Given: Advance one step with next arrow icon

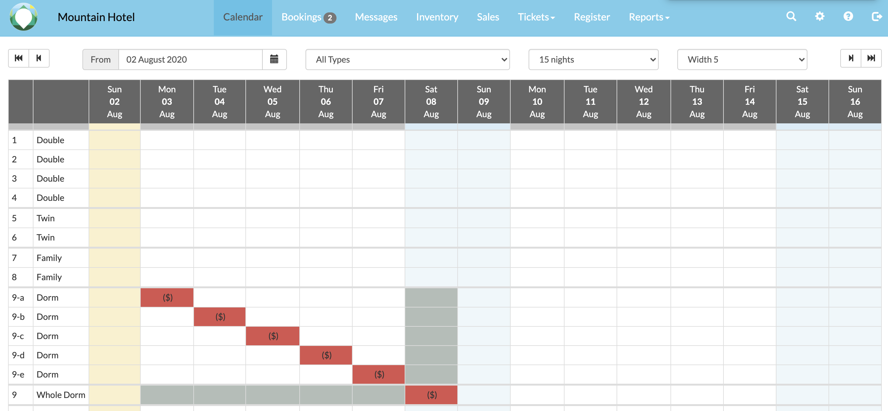Looking at the screenshot, I should coord(851,58).
